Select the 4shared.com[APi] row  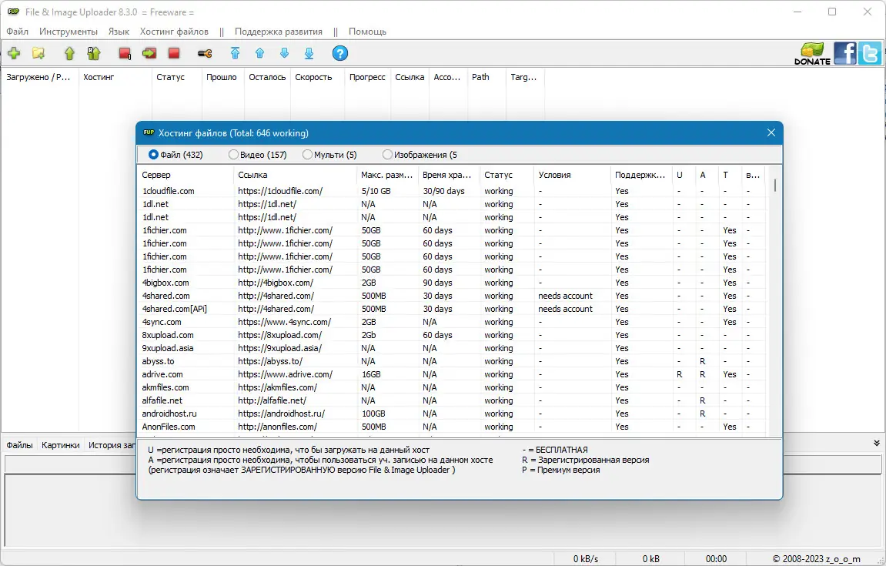[175, 309]
